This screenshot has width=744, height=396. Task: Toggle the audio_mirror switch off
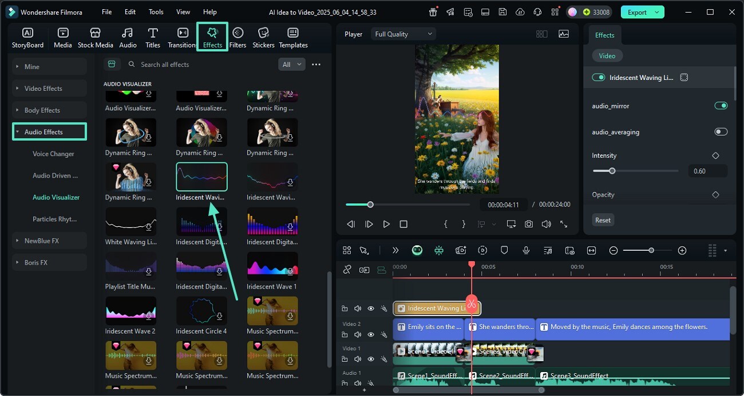coord(721,106)
